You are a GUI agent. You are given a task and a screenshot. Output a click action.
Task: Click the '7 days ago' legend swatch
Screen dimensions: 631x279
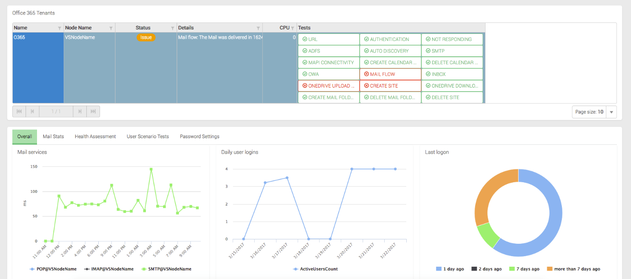point(512,269)
